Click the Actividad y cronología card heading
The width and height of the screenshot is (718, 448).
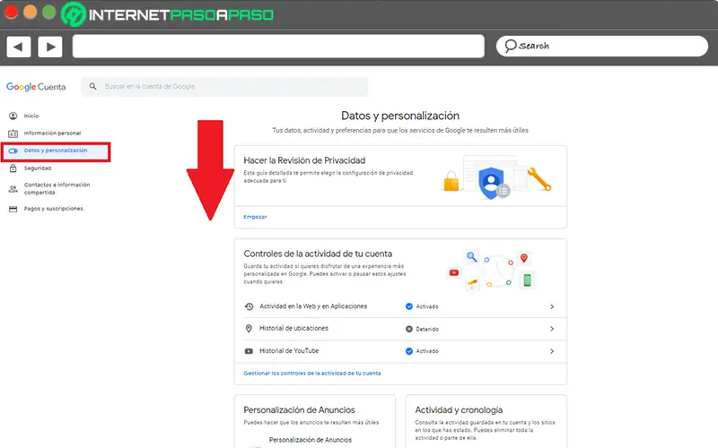coord(459,410)
